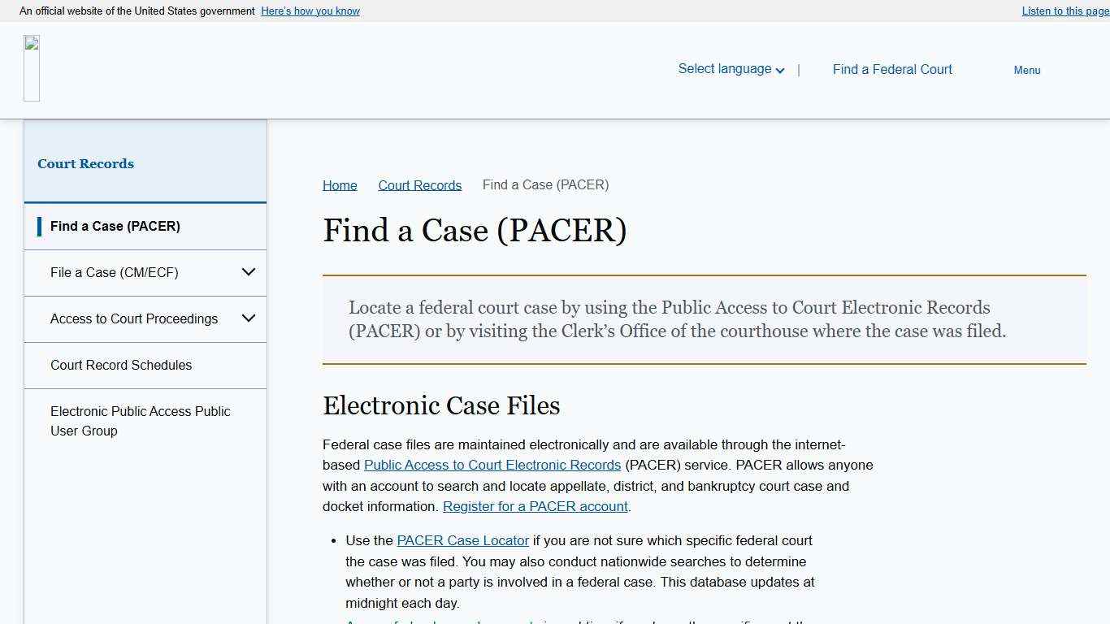
Task: Click Register for a PACER account link
Action: [535, 506]
